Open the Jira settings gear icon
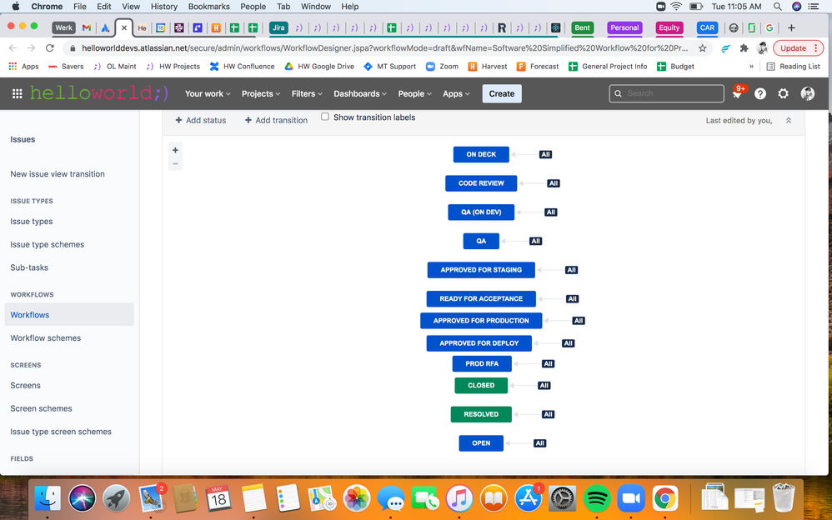Viewport: 832px width, 520px height. pos(783,93)
